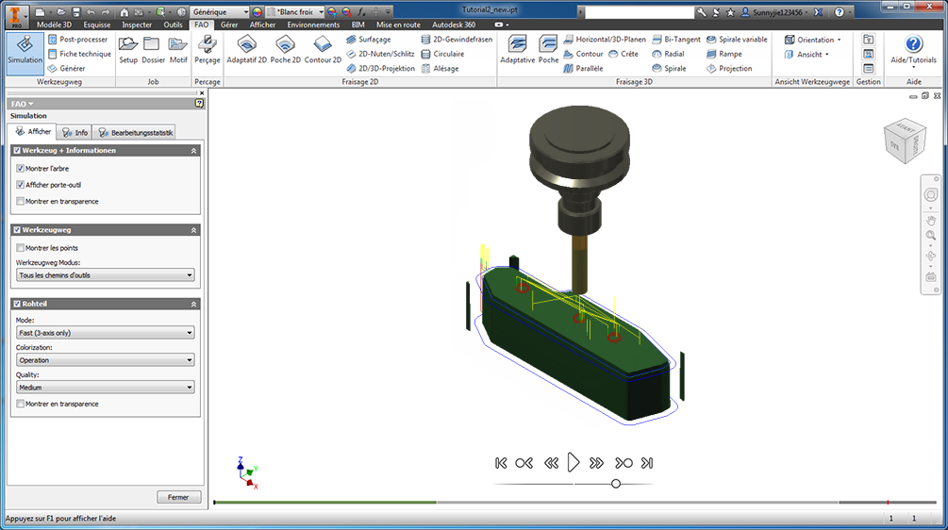948x530 pixels.
Task: Toggle Werkzeugweg section checkbox
Action: tap(17, 230)
